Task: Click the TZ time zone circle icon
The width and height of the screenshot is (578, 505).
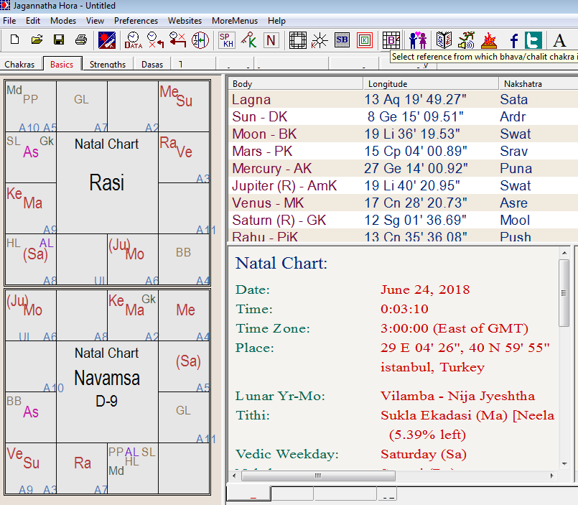Action: (200, 40)
